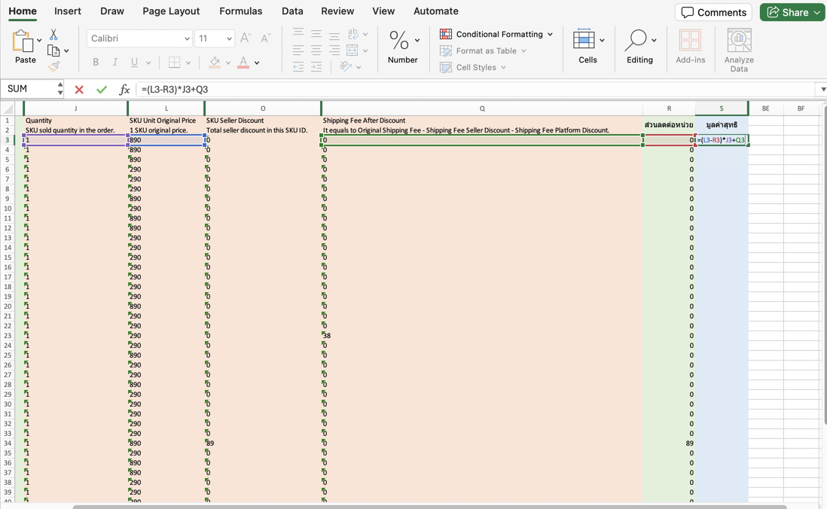The width and height of the screenshot is (827, 509).
Task: Click the Borders icon
Action: click(174, 62)
